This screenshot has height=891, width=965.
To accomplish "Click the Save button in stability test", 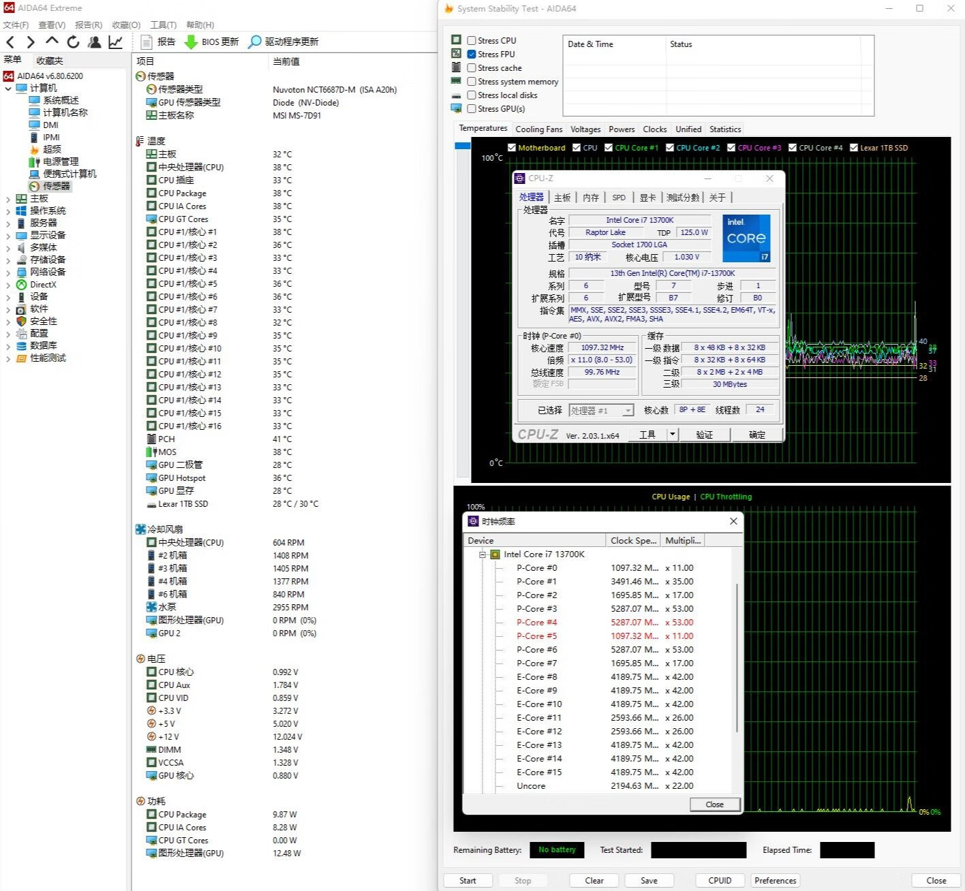I will [649, 880].
